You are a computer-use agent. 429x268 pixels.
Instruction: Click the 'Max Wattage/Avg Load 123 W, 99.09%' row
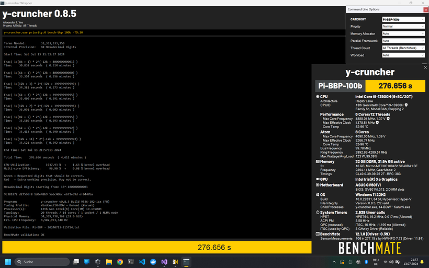tap(349, 156)
